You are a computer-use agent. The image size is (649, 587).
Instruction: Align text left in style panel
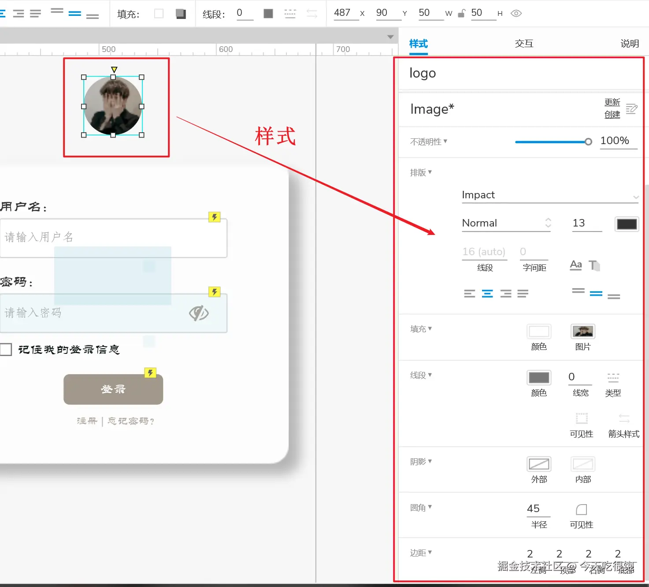point(469,293)
